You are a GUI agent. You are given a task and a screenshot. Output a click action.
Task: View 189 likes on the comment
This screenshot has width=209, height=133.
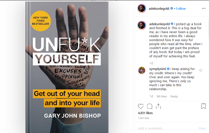click(162, 96)
